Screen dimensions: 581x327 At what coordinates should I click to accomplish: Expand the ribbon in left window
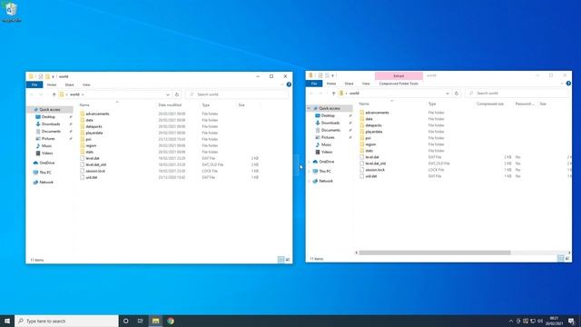(282, 84)
